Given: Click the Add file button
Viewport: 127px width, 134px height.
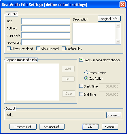Looking at the screenshot, I should tap(68, 69).
